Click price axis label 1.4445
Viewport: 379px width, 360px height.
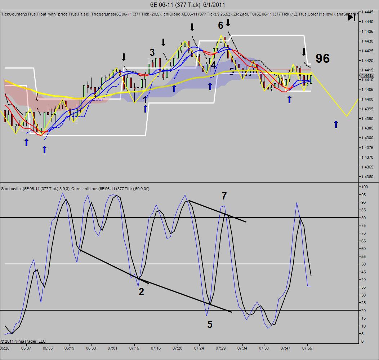(367, 12)
